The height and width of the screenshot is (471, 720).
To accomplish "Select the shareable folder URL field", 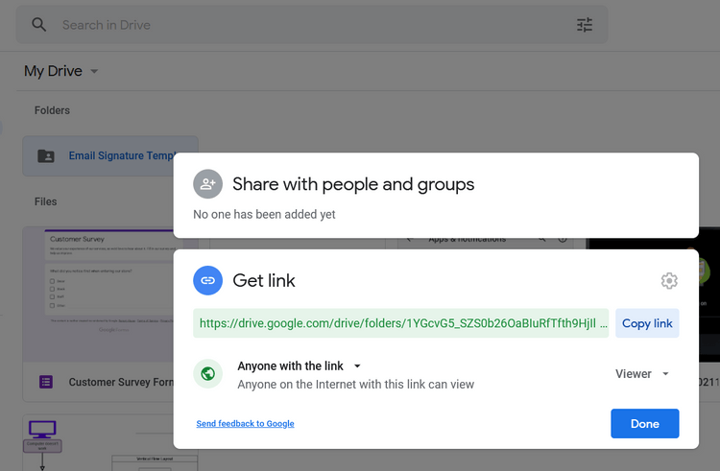I will 401,323.
